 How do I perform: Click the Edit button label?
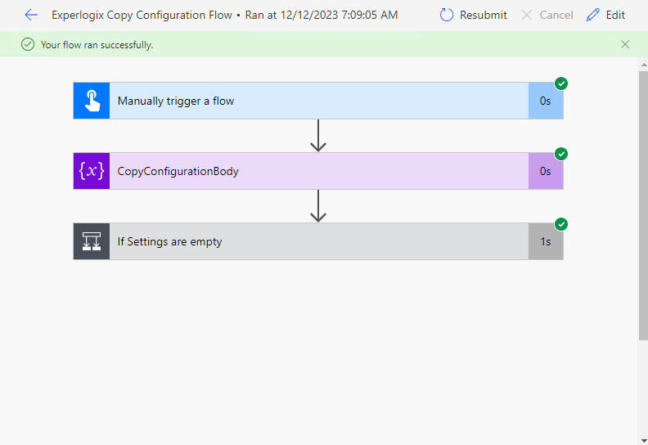click(615, 16)
